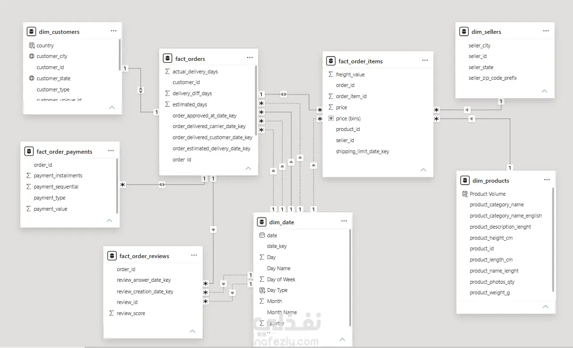Click the sigma icon beside actual_delivery_days
Image resolution: width=573 pixels, height=348 pixels.
(167, 72)
